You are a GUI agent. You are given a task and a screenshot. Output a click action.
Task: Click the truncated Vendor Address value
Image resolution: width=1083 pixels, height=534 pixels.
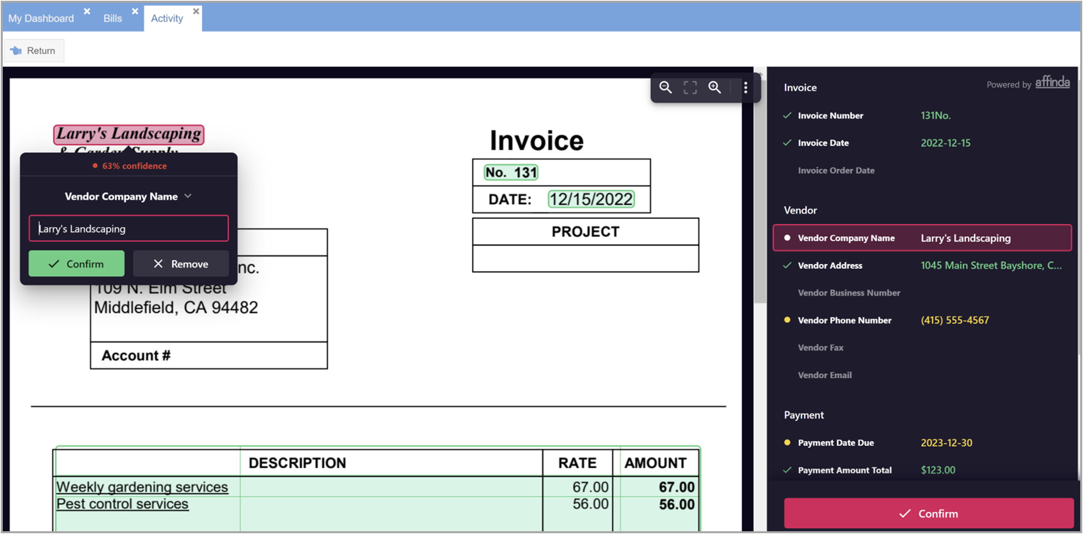click(x=991, y=265)
